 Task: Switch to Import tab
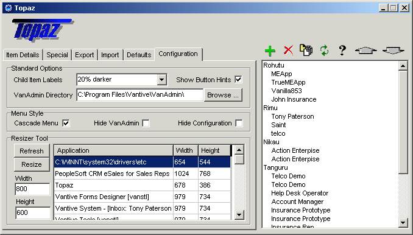click(x=110, y=55)
